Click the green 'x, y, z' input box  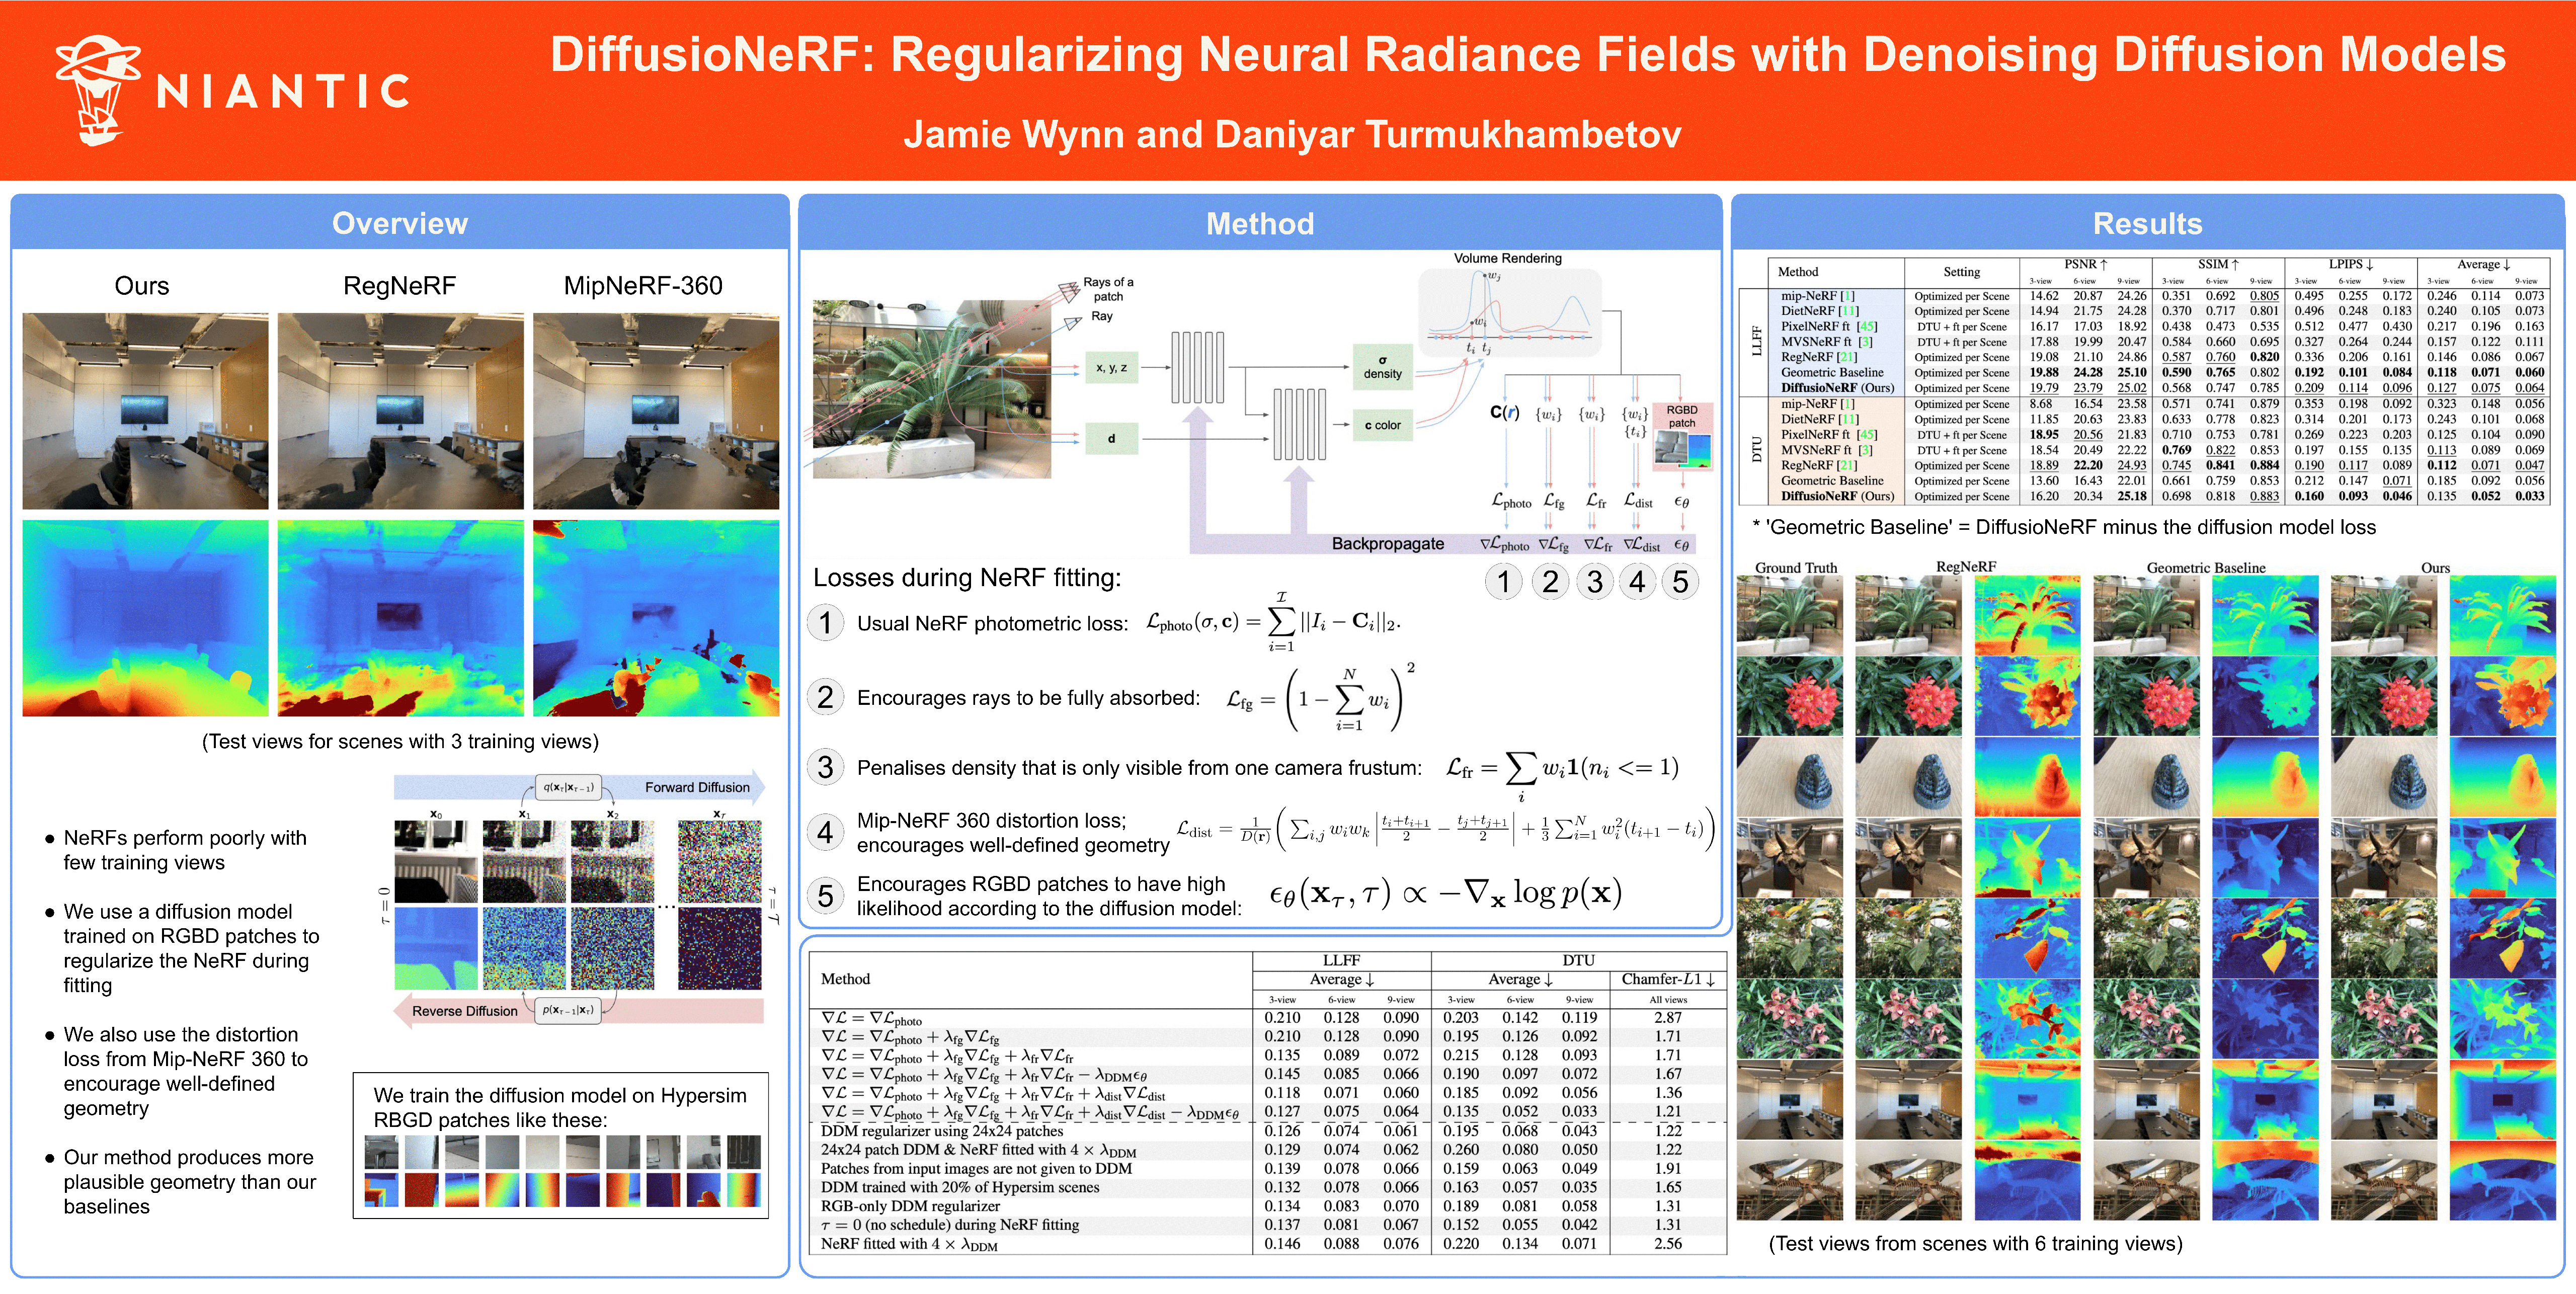1111,368
